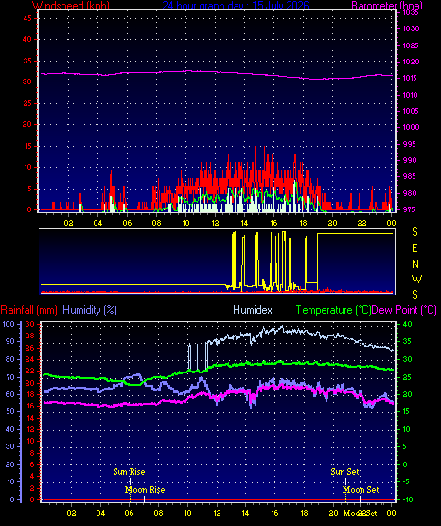Image resolution: width=441 pixels, height=526 pixels.
Task: Click the 1015 barometer scale value
Action: [410, 78]
